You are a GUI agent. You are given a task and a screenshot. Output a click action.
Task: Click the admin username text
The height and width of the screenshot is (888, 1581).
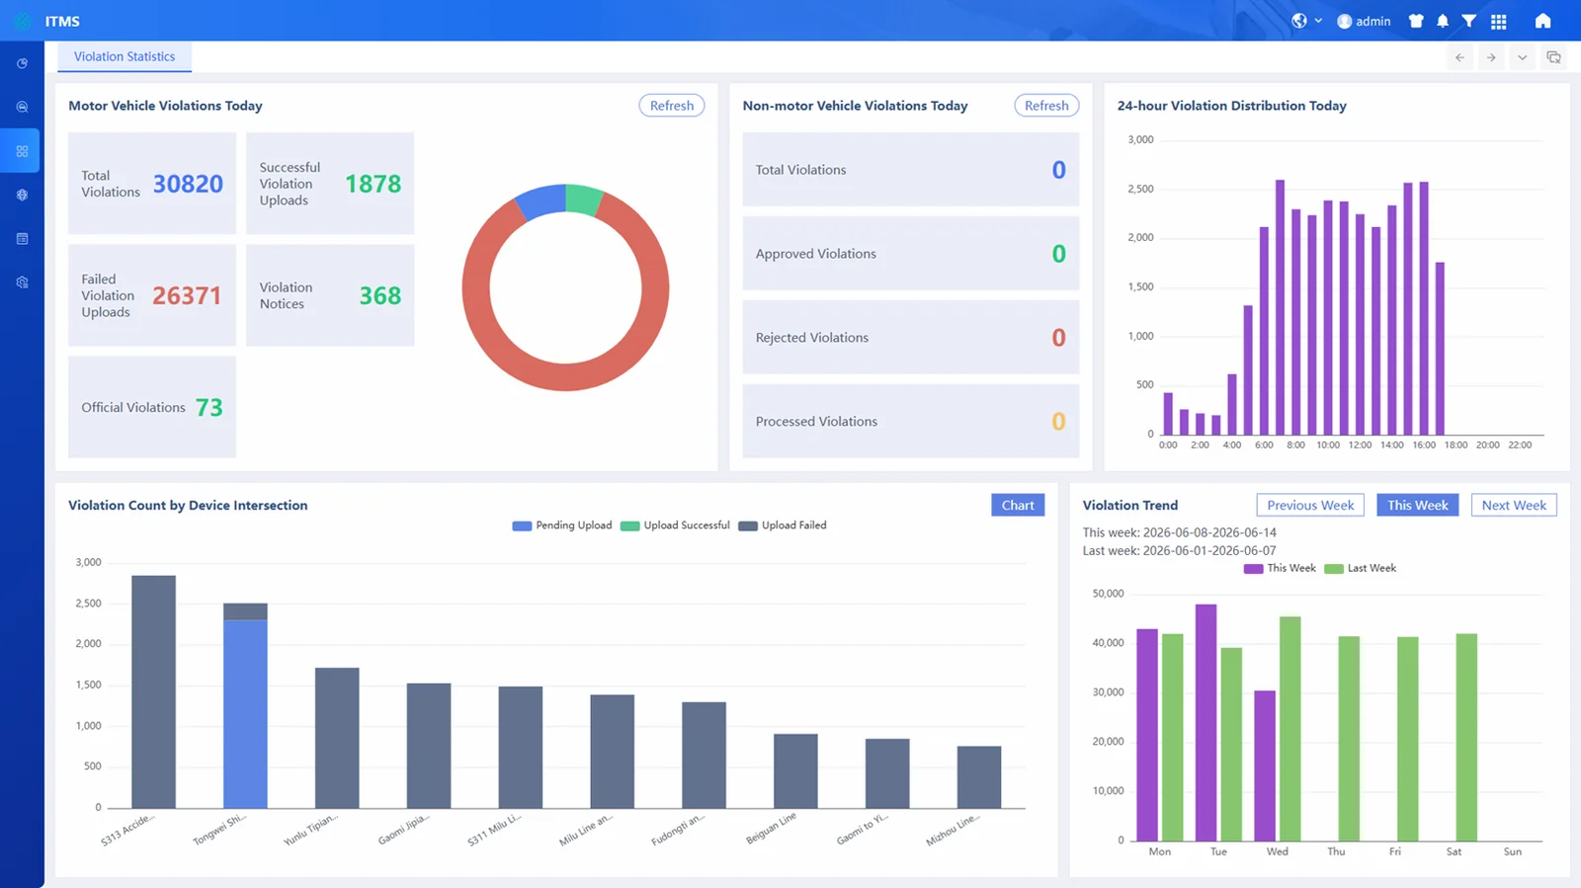click(x=1373, y=21)
